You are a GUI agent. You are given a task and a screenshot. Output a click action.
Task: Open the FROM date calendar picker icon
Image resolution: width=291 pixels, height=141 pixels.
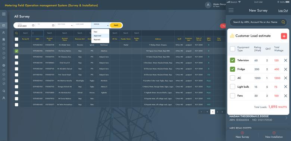click(x=33, y=25)
